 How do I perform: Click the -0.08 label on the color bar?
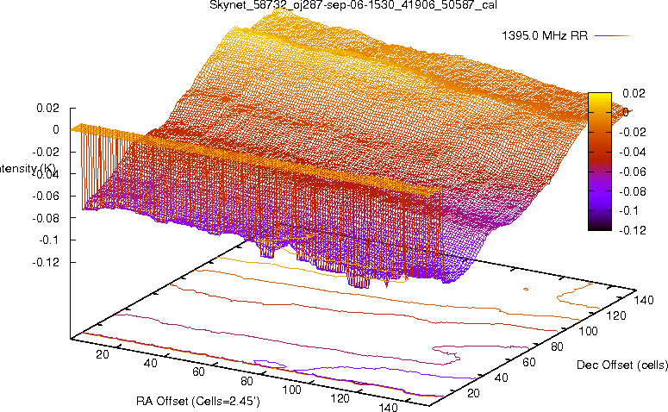pyautogui.click(x=632, y=191)
